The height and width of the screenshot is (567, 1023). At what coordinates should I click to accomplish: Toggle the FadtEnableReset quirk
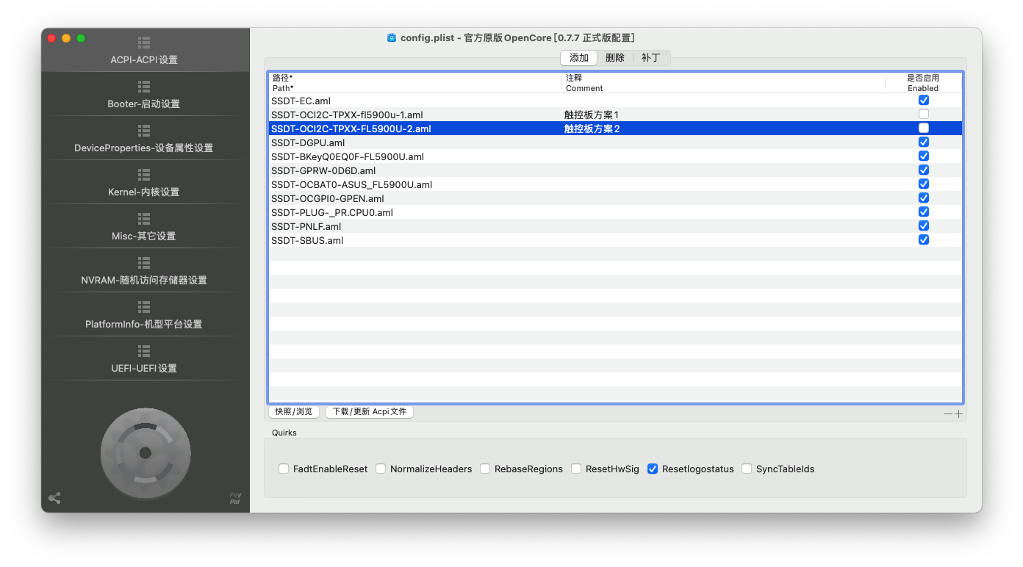[x=284, y=469]
